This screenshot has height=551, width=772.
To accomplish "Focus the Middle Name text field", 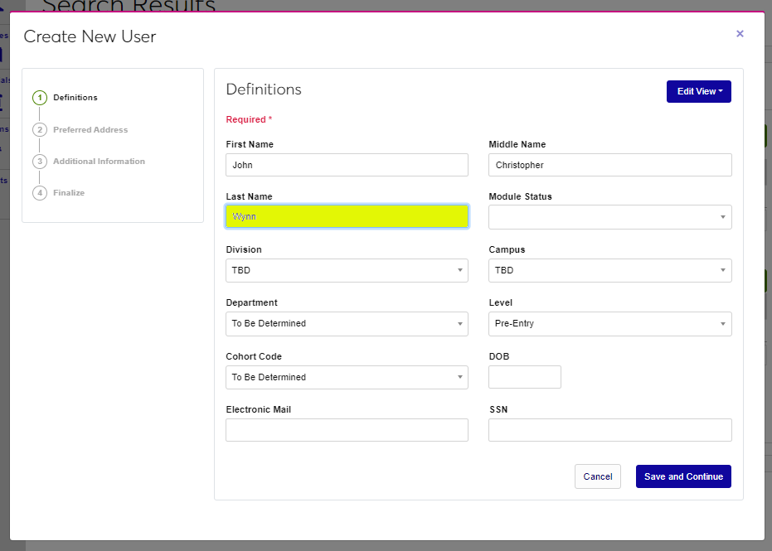I will [x=609, y=165].
